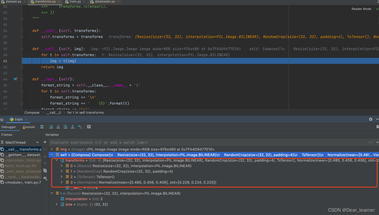Toggle the watches view eye icon
The height and width of the screenshot is (215, 379).
pos(45,178)
